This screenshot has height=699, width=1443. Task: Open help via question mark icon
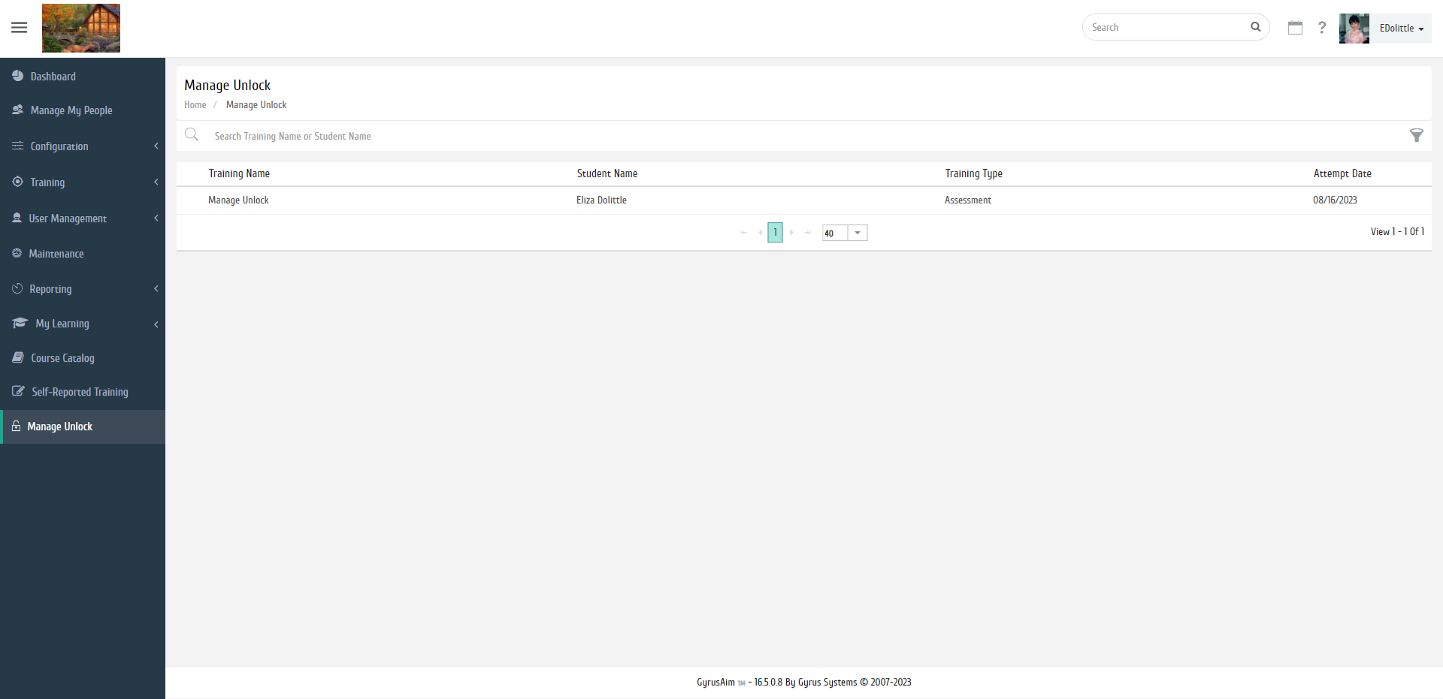click(x=1322, y=28)
